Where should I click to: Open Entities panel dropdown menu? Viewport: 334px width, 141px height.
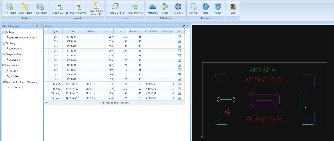180,26
